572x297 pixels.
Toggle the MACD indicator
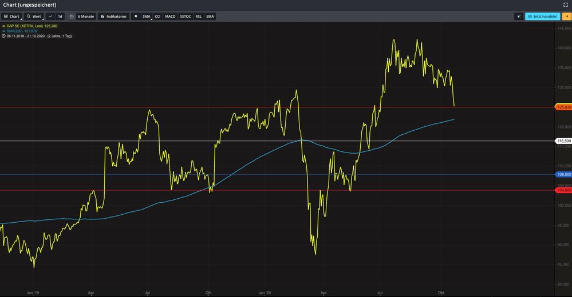[x=170, y=17]
